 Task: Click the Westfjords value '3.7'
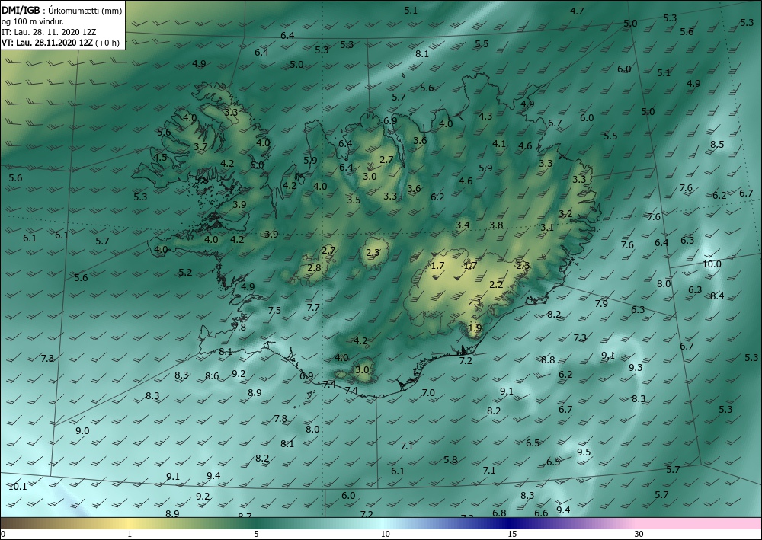point(200,146)
